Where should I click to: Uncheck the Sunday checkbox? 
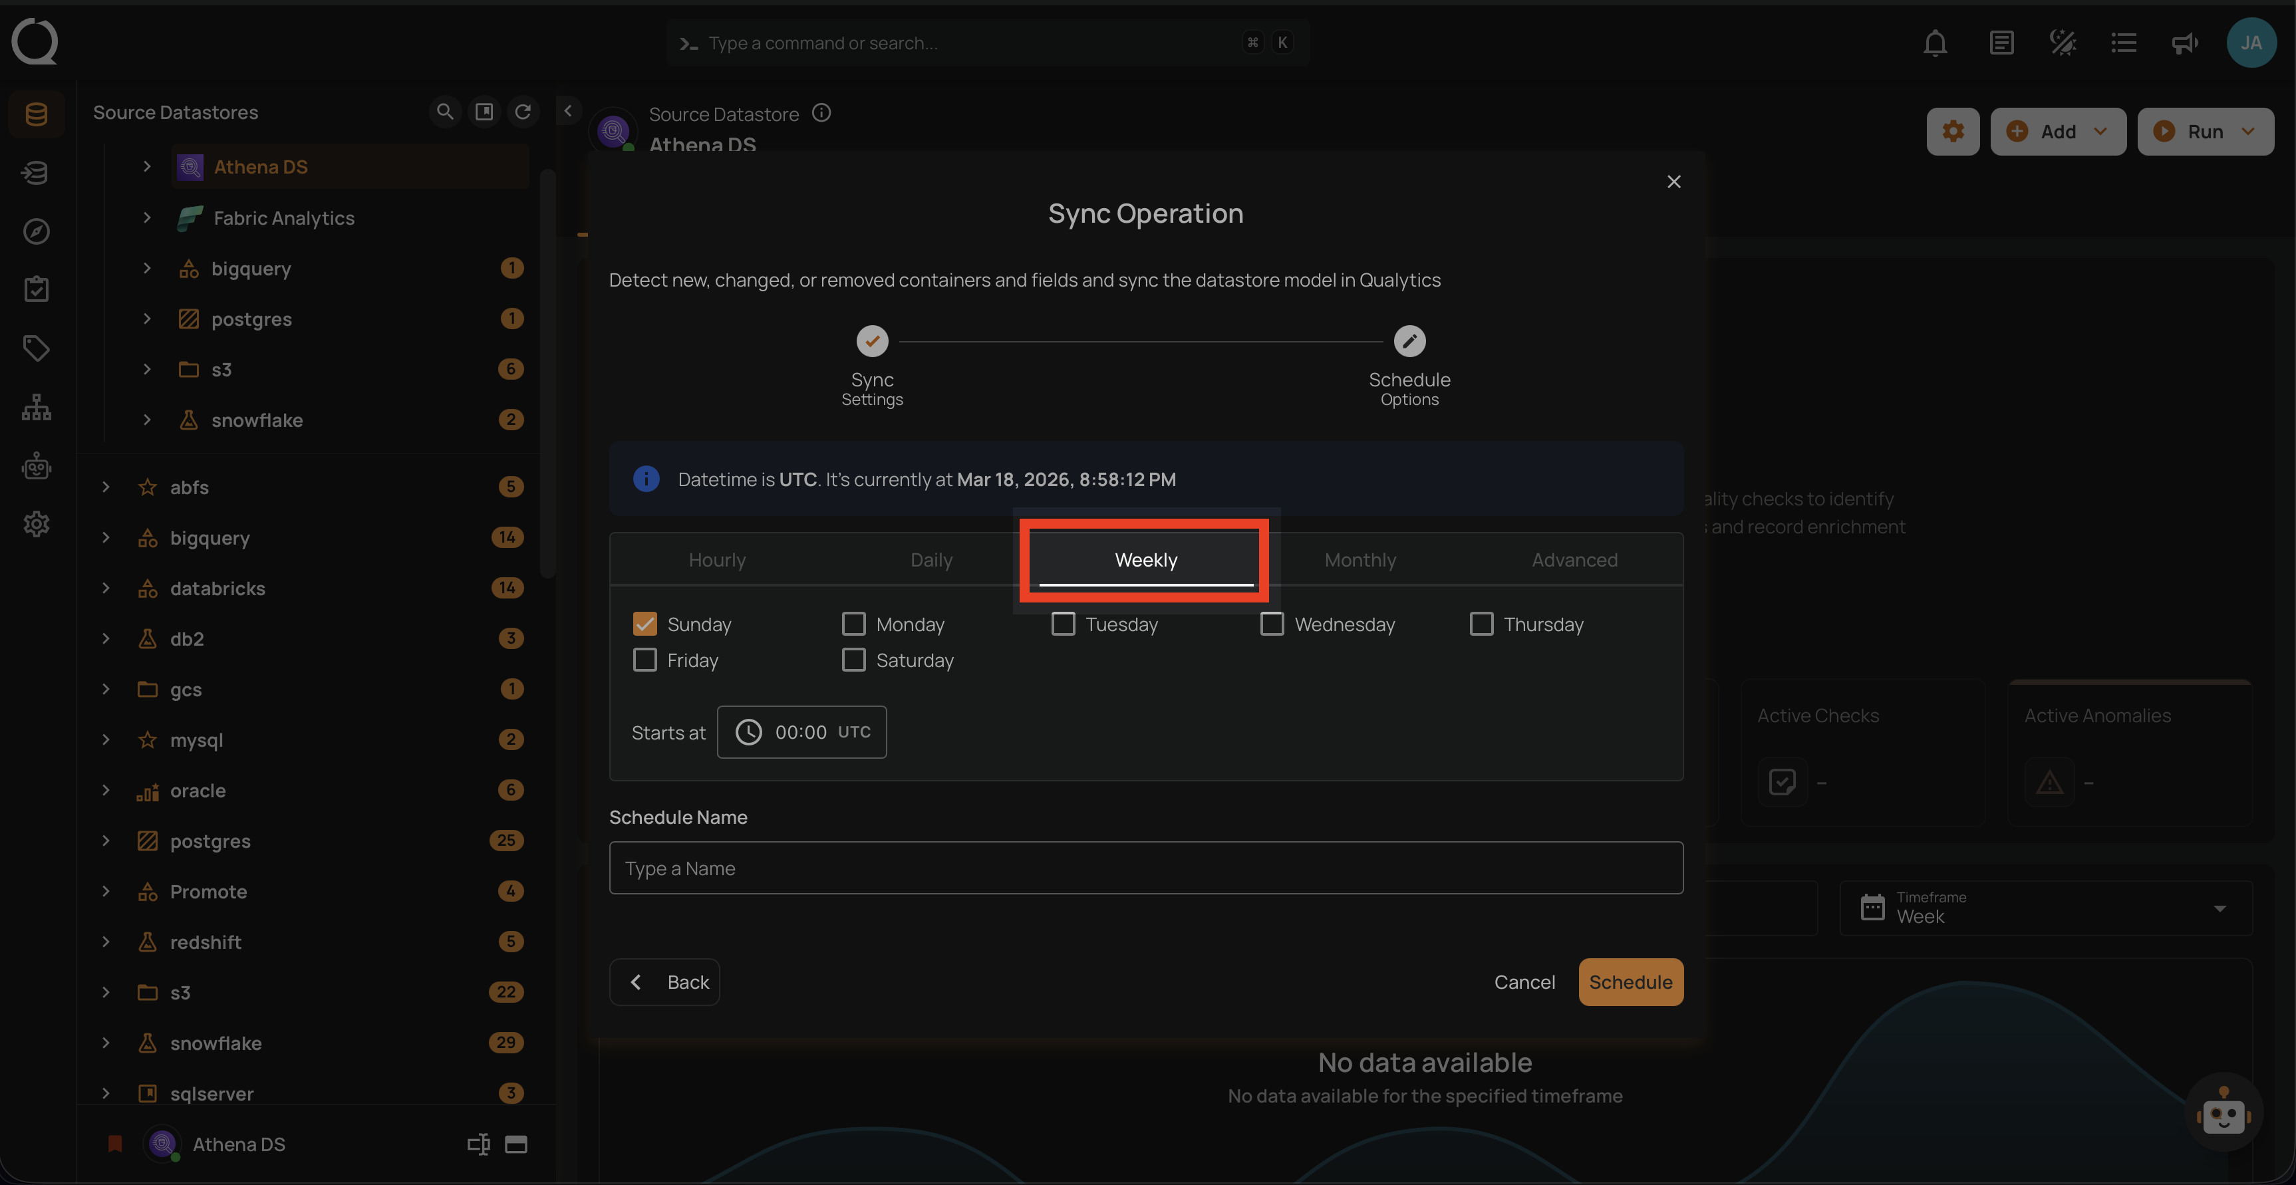tap(645, 624)
